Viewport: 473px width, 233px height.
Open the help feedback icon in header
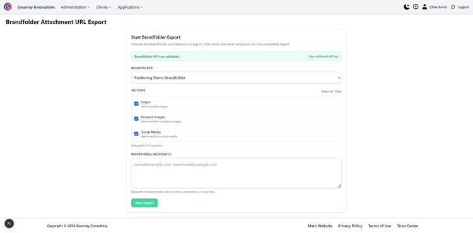click(416, 7)
